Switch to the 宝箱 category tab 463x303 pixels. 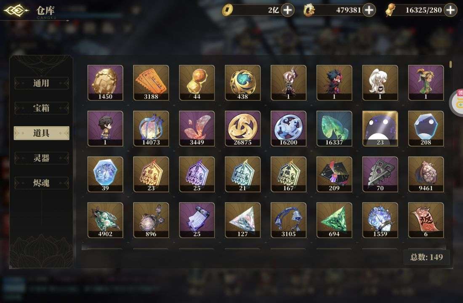[x=41, y=108]
